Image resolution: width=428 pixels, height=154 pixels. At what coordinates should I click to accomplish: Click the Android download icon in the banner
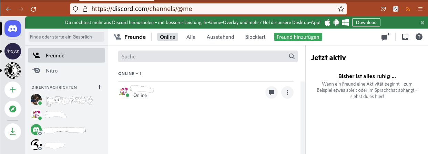pyautogui.click(x=336, y=22)
